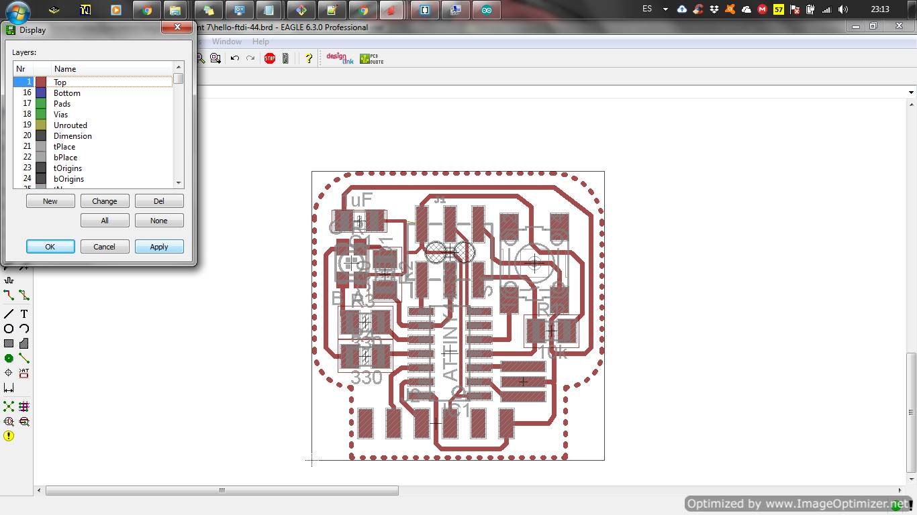Start the Autorouter tool
This screenshot has height=515, width=917.
point(24,406)
